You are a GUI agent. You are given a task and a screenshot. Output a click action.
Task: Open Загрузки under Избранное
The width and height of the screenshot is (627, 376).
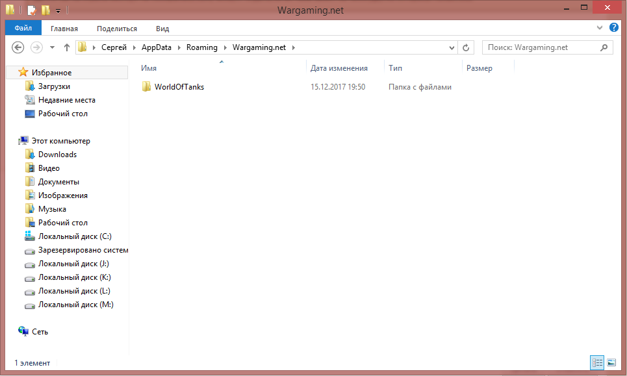(x=54, y=86)
